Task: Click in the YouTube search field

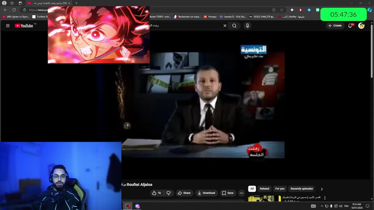Action: pos(187,26)
